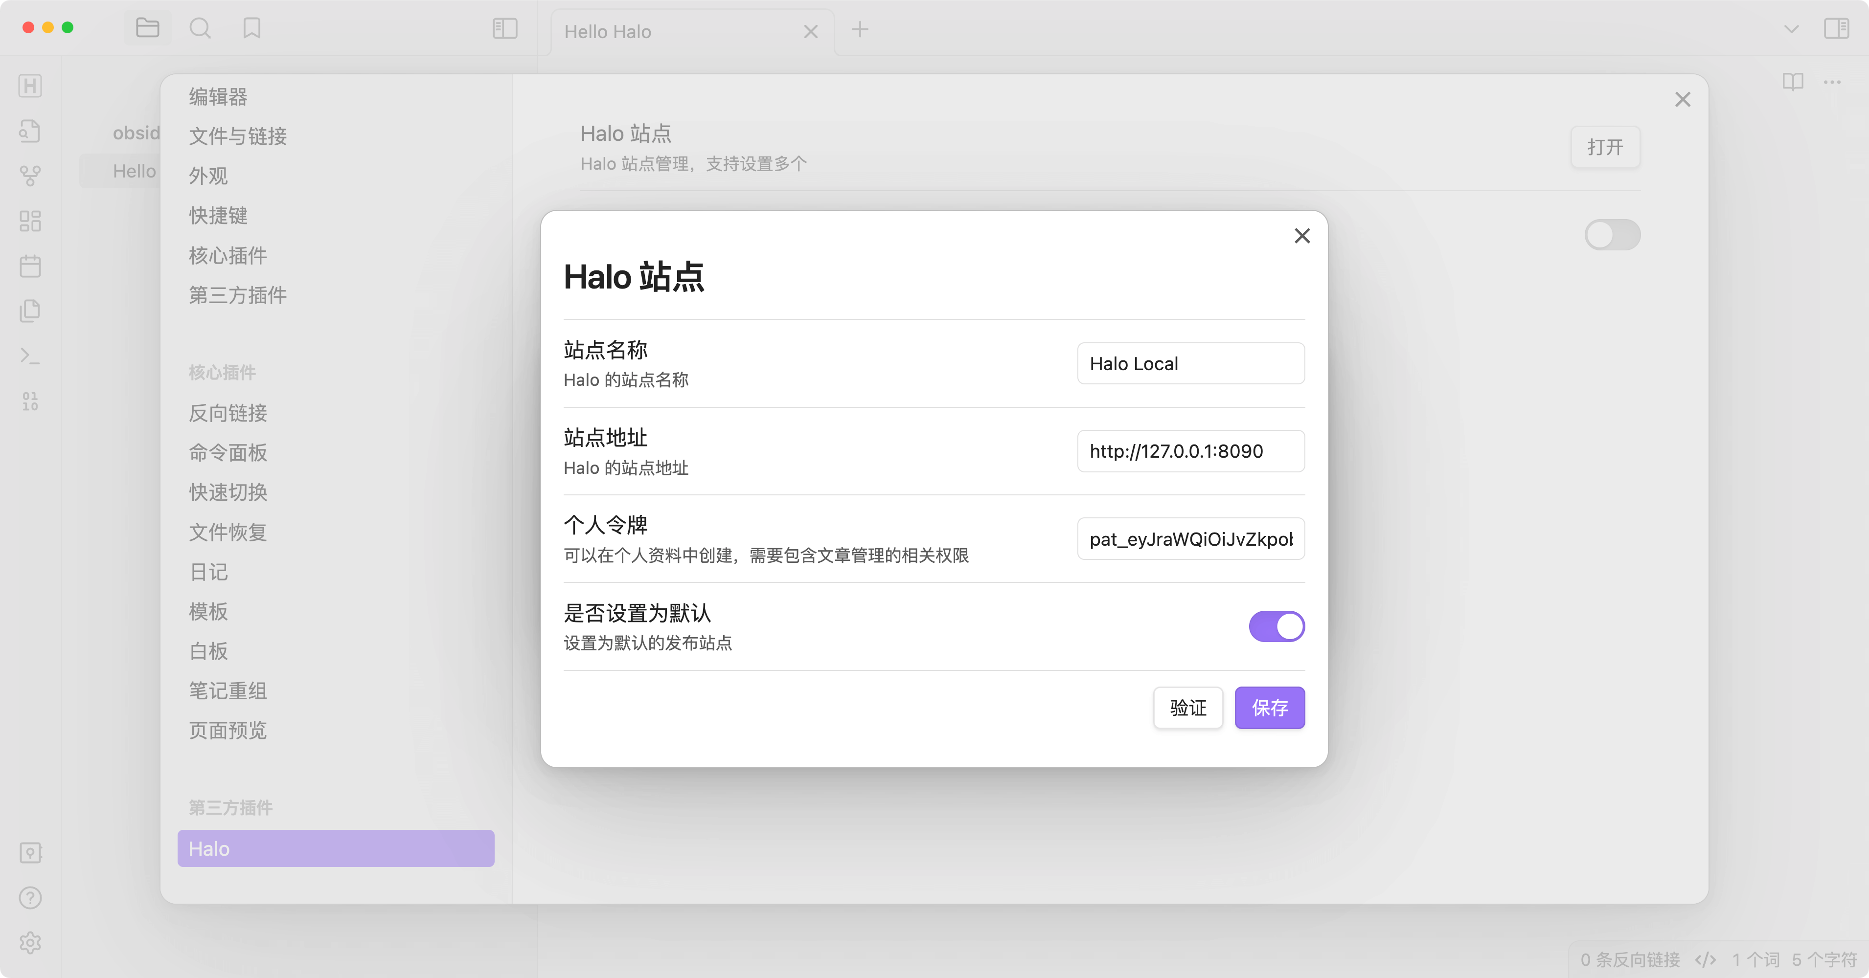The width and height of the screenshot is (1869, 978).
Task: Edit the 站点地址 URL field
Action: tap(1190, 451)
